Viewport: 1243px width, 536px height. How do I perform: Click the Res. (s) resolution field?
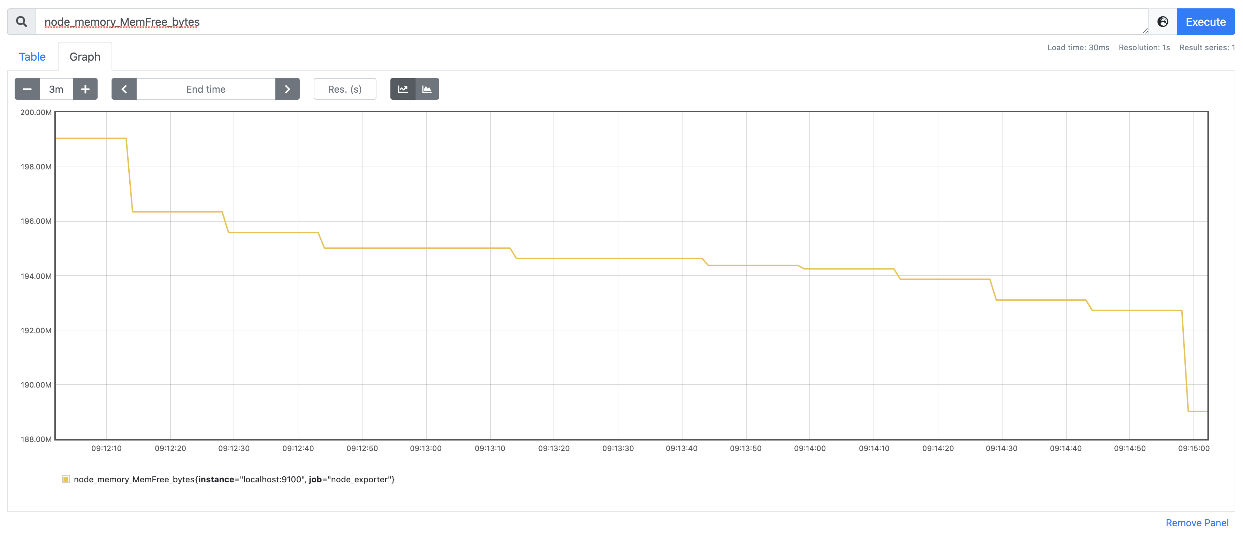[344, 89]
